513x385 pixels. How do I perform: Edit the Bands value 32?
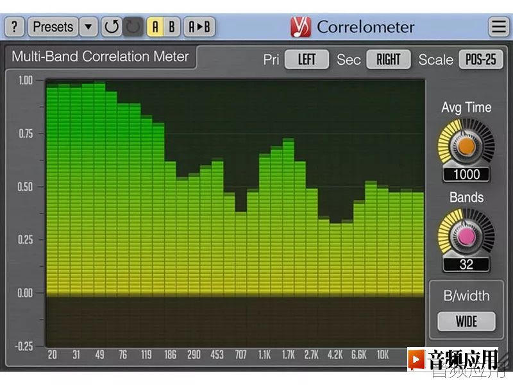(x=466, y=264)
